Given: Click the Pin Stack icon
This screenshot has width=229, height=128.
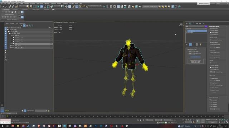Looking at the screenshot, I should coord(187,44).
